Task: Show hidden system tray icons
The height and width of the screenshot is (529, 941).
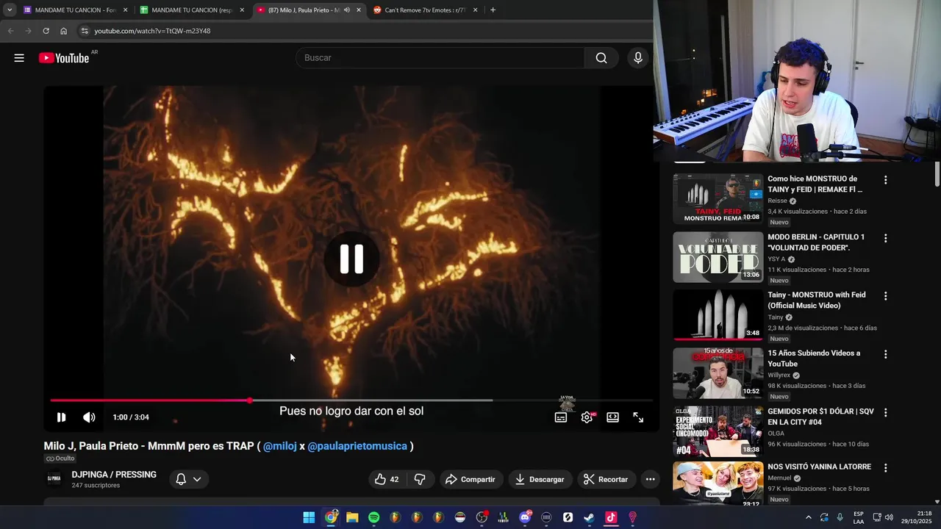Action: 809,518
